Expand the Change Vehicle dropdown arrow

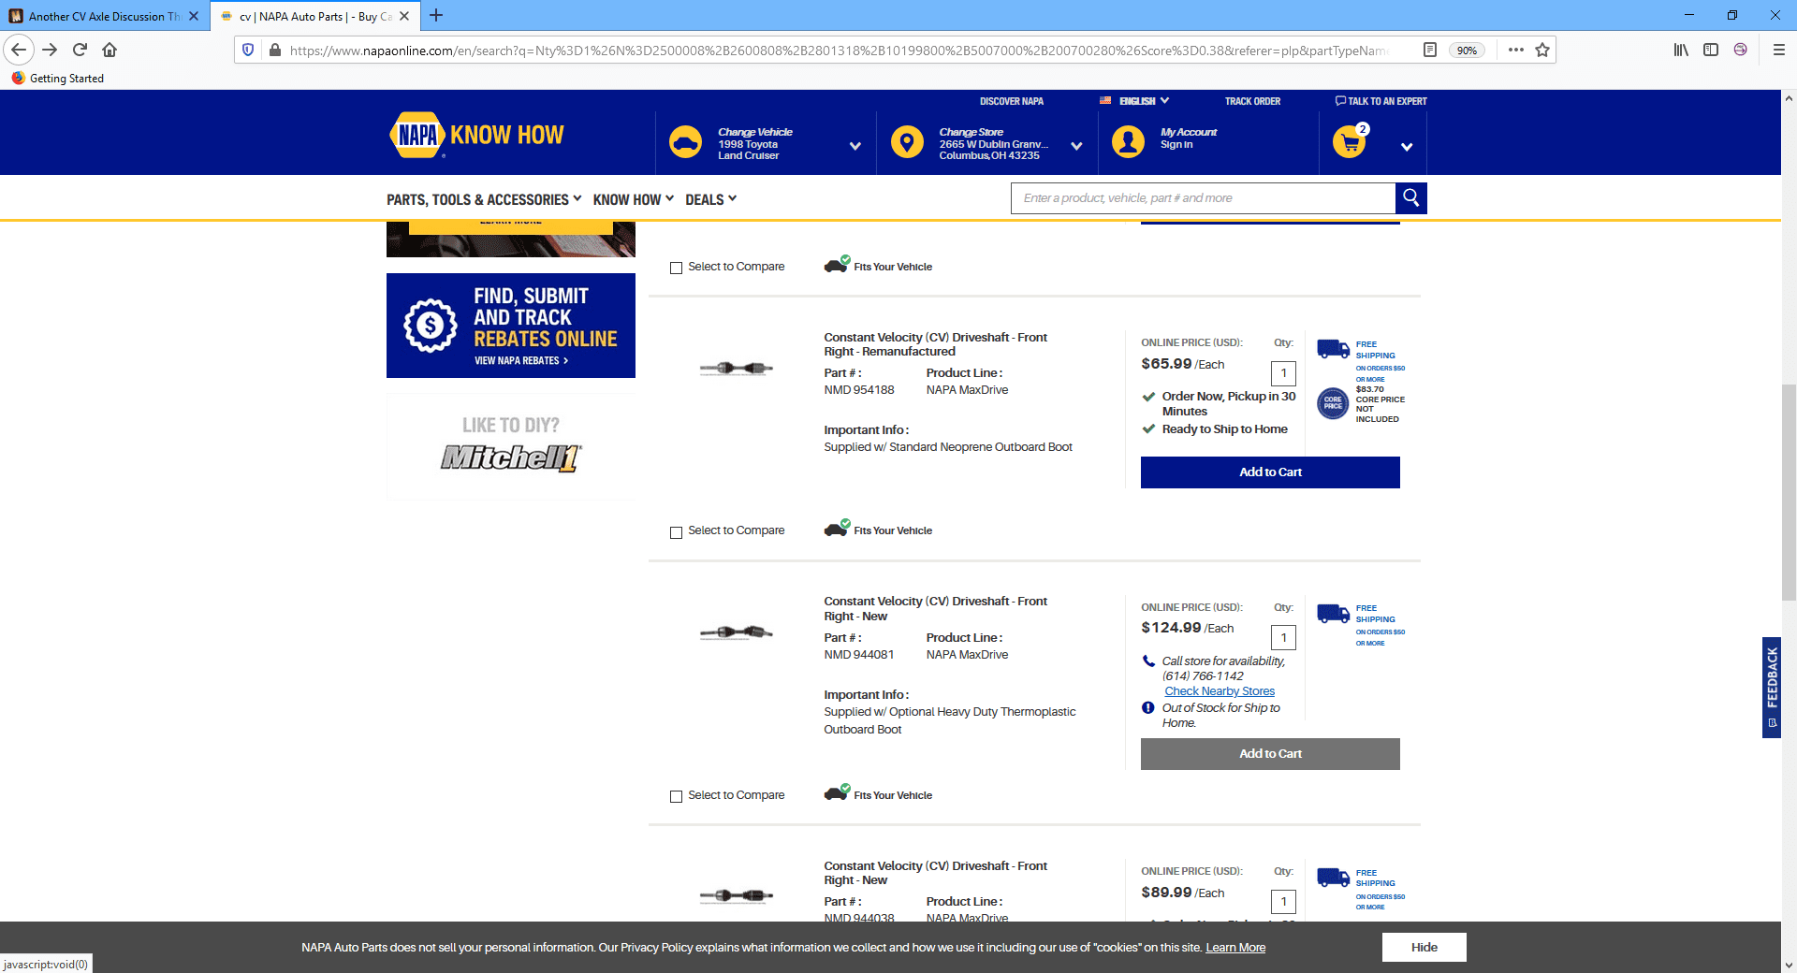pos(855,146)
